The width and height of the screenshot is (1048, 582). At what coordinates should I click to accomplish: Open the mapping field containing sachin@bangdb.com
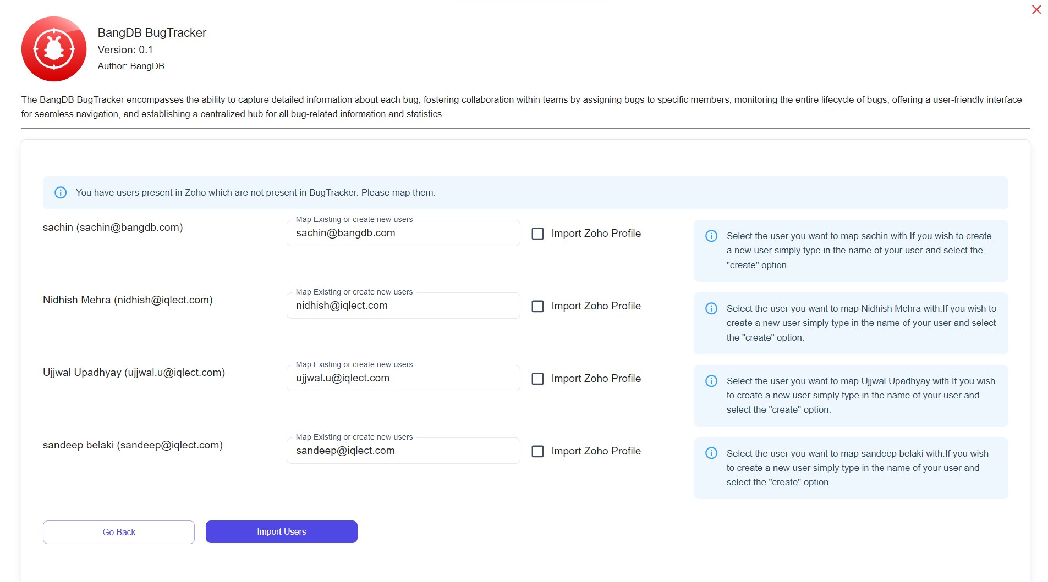pyautogui.click(x=403, y=233)
